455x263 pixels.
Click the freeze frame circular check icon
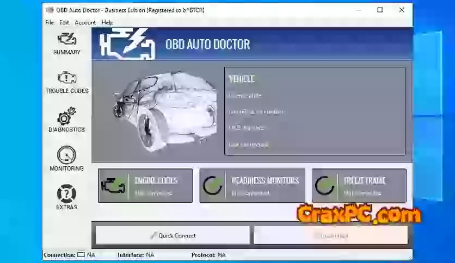tap(325, 185)
